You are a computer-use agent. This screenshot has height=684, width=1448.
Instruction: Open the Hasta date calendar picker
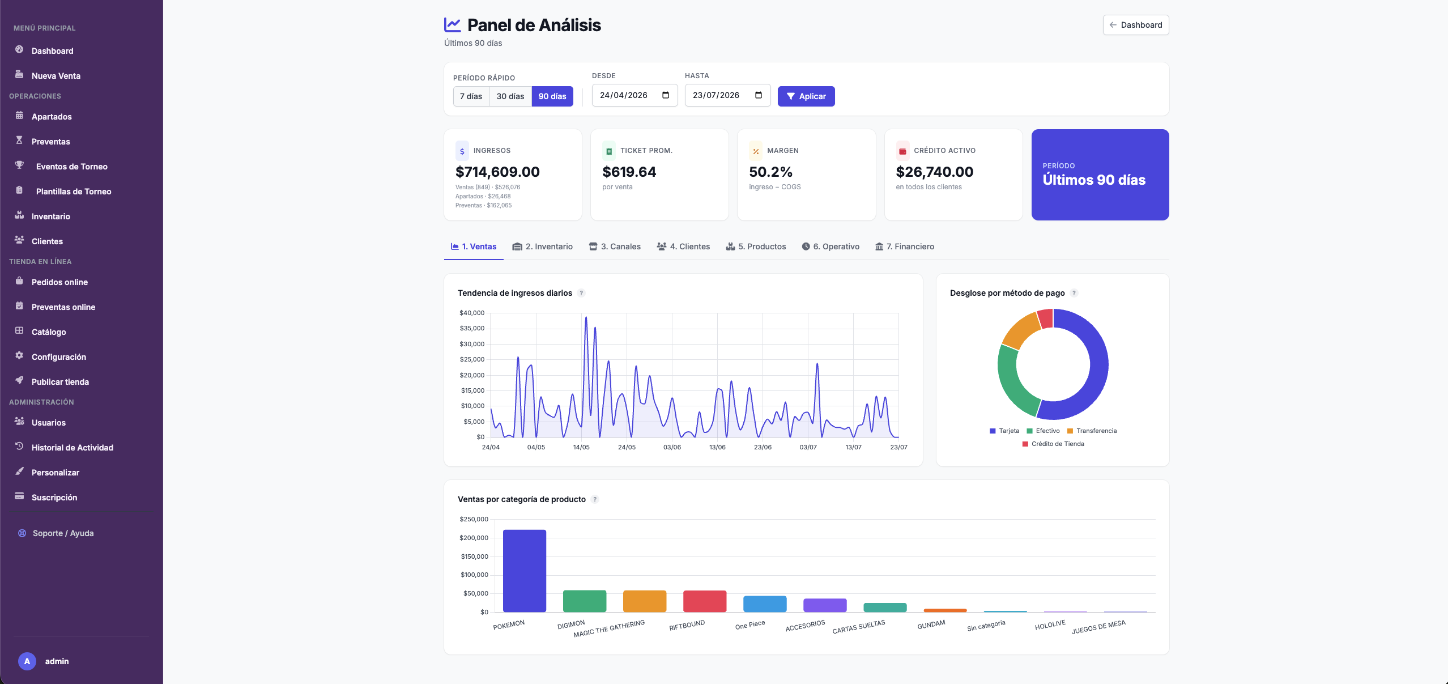tap(759, 95)
